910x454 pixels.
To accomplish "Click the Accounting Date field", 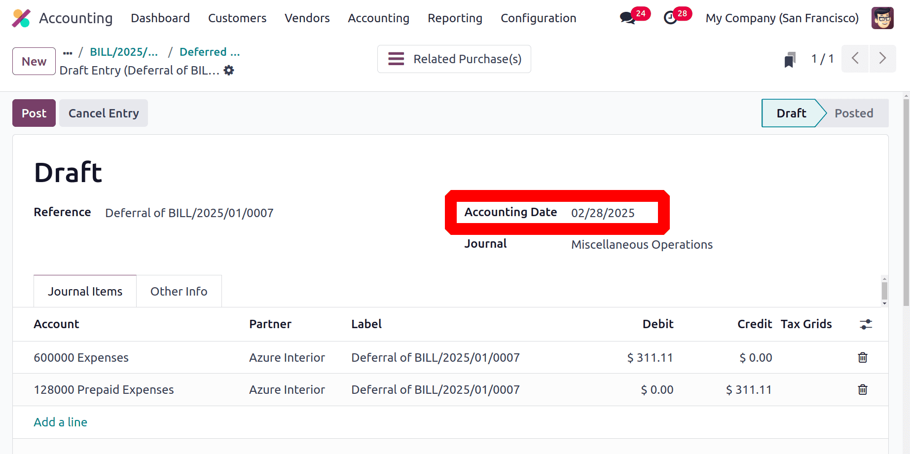I will pos(603,213).
